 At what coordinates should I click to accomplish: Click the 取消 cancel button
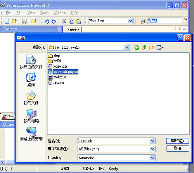coord(178,149)
